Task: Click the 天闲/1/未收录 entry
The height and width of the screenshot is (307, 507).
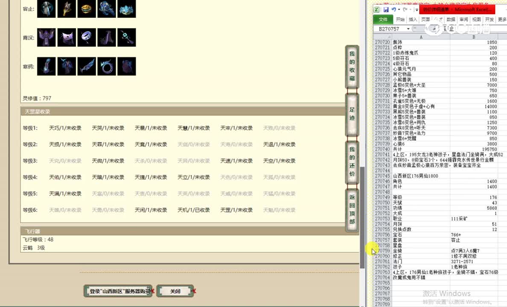Action: pos(151,210)
